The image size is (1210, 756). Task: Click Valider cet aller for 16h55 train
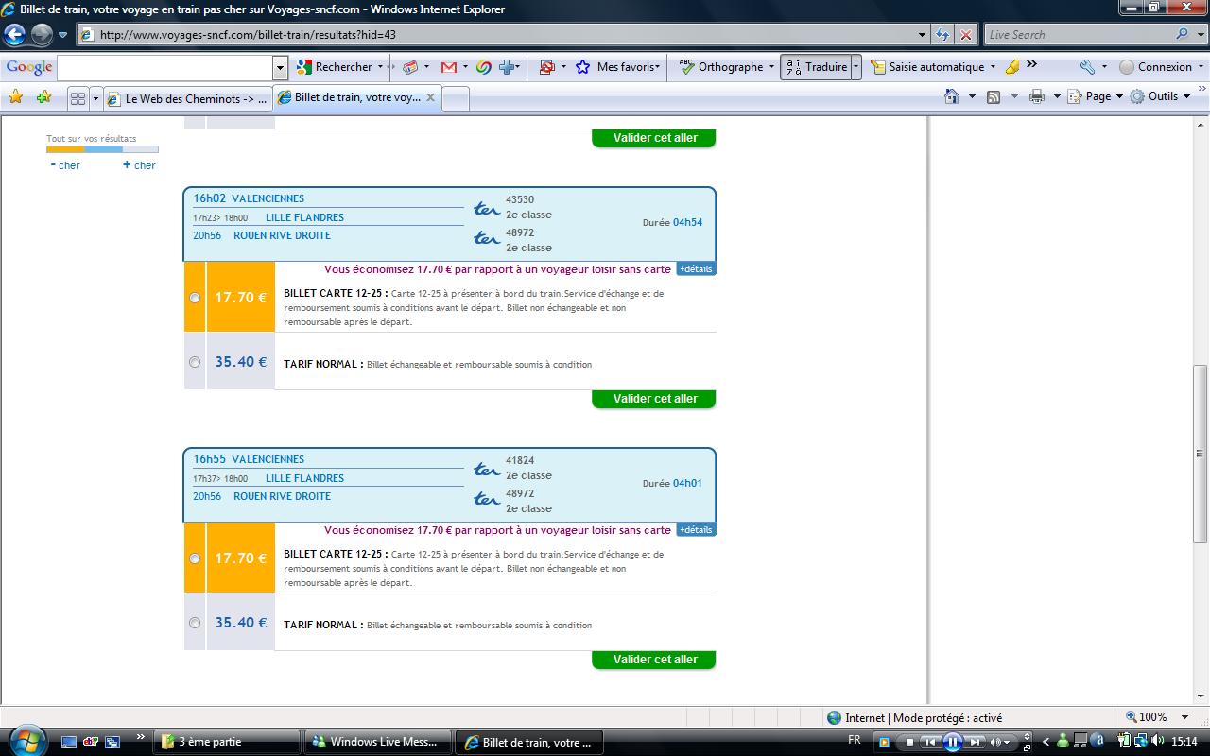pyautogui.click(x=654, y=660)
